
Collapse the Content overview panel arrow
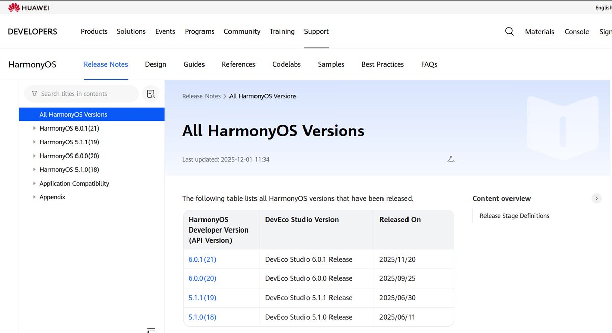coord(597,198)
